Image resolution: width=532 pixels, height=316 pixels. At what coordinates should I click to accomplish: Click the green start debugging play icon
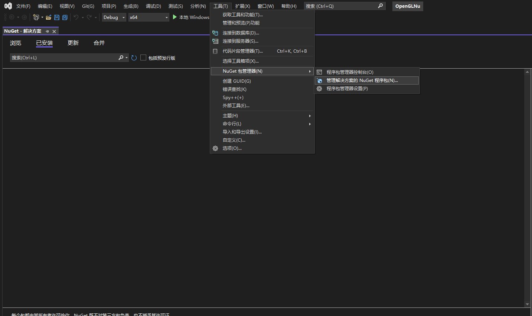coord(174,17)
